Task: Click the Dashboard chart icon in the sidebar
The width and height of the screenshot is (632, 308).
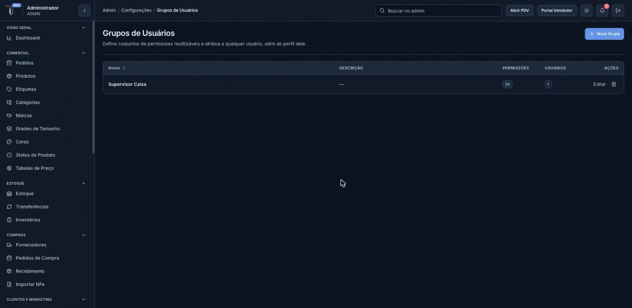Action: point(9,38)
